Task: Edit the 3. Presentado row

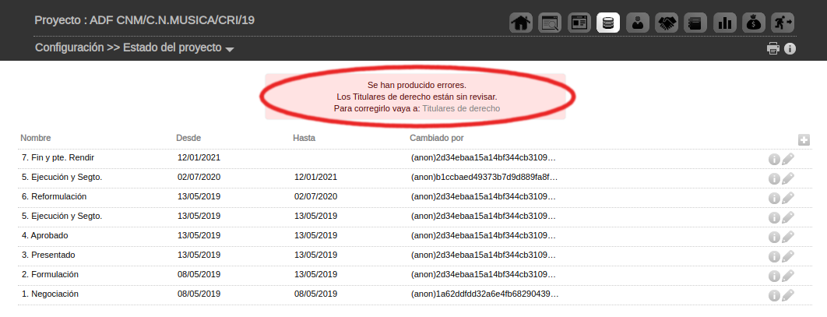Action: pos(788,257)
